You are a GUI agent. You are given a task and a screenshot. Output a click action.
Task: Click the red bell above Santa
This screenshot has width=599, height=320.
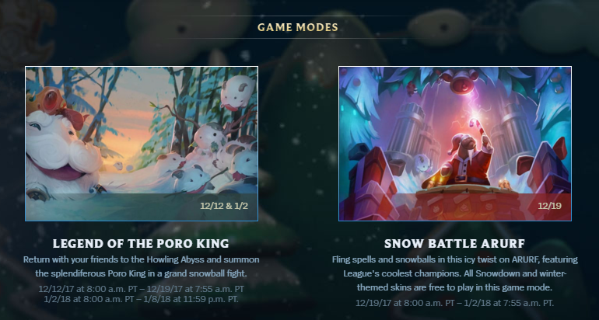tap(462, 84)
